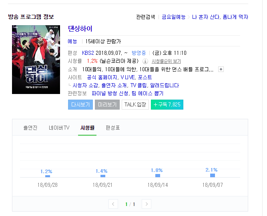The height and width of the screenshot is (216, 267).
Task: Open the 파이널 방청 신청 link
Action: point(110,93)
